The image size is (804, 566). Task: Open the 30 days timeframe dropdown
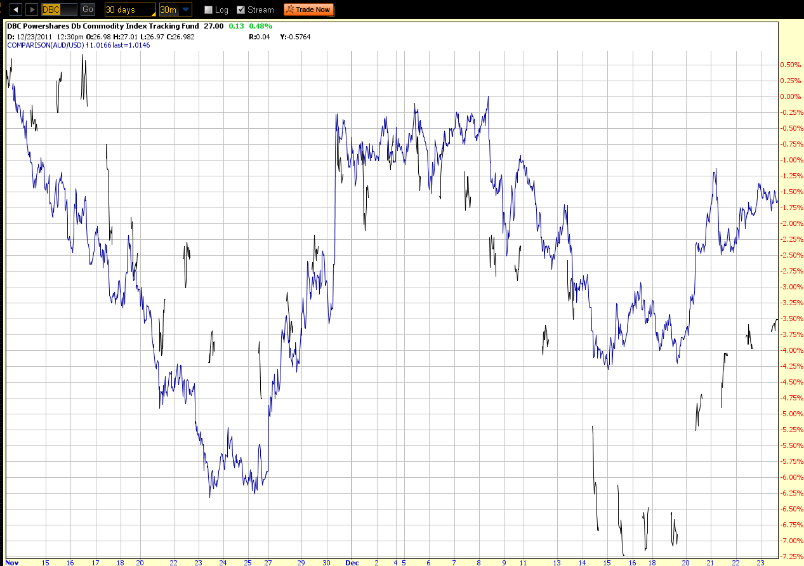[129, 10]
